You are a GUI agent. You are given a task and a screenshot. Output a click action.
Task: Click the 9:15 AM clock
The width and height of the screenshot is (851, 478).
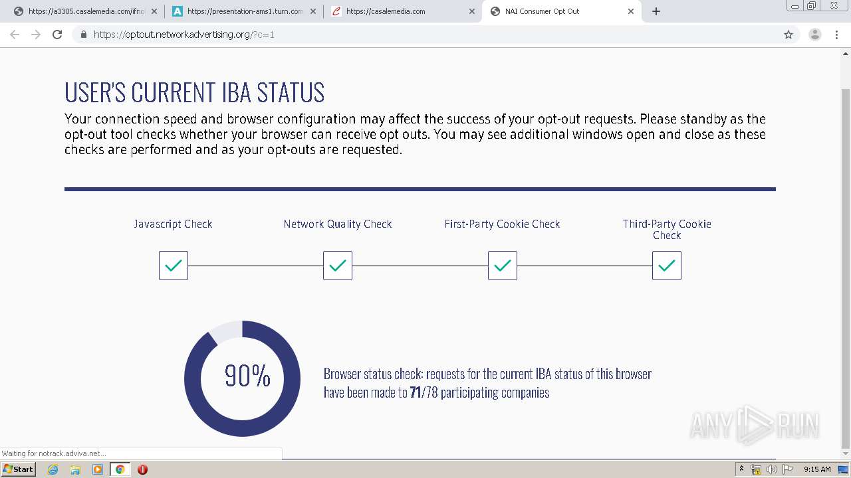click(817, 469)
